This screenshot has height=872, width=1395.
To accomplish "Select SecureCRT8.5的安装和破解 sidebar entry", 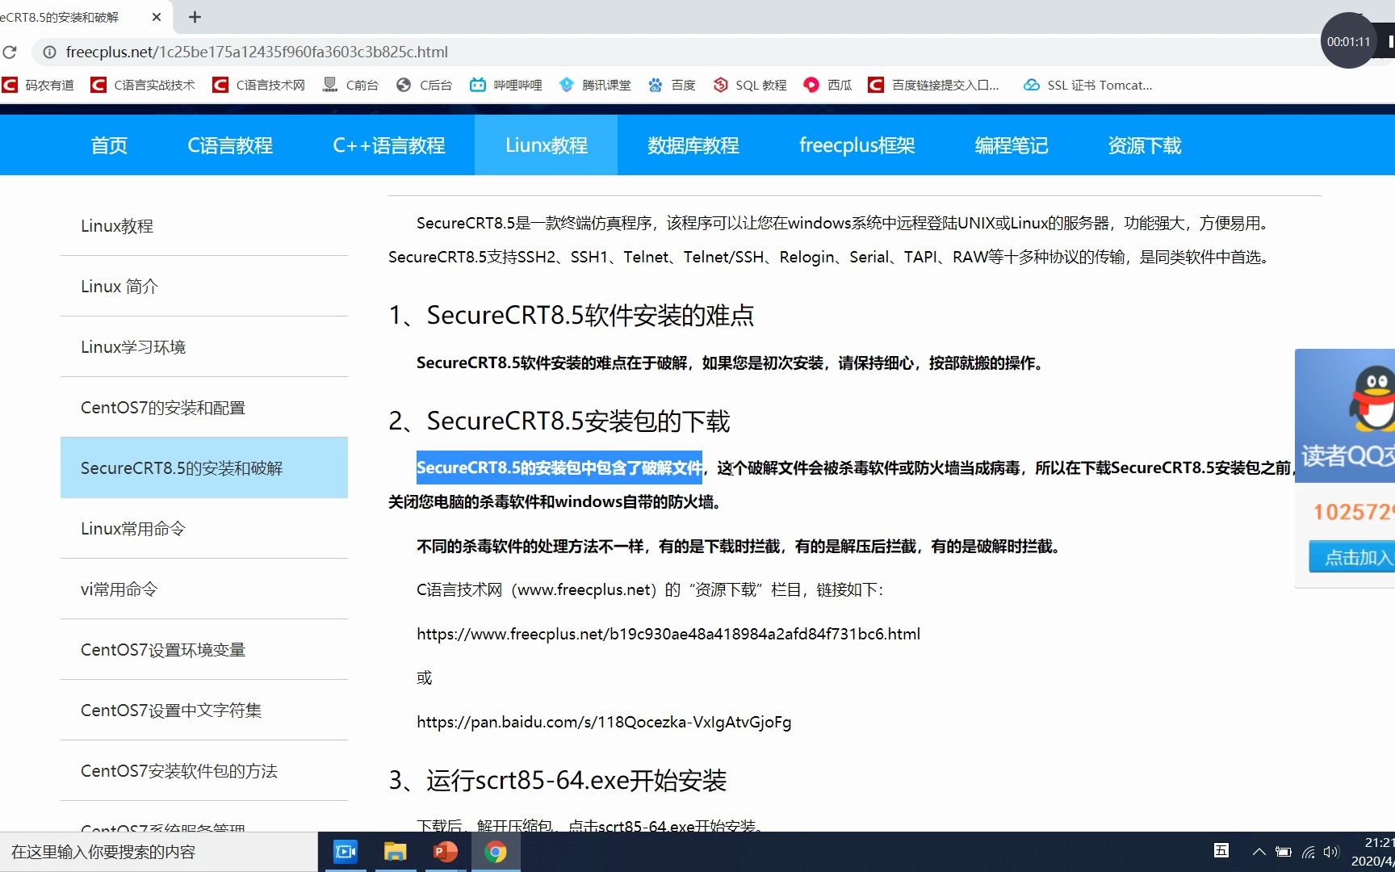I will pyautogui.click(x=204, y=468).
